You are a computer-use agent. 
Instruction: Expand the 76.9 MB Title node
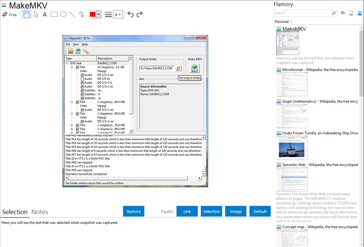click(72, 125)
